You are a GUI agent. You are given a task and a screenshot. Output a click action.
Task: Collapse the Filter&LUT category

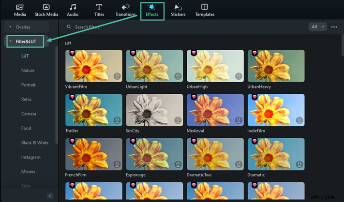click(x=26, y=42)
